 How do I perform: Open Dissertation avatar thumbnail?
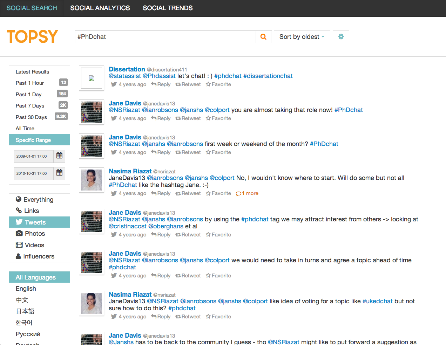92,78
